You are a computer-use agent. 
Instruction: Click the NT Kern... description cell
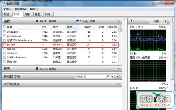[58, 45]
